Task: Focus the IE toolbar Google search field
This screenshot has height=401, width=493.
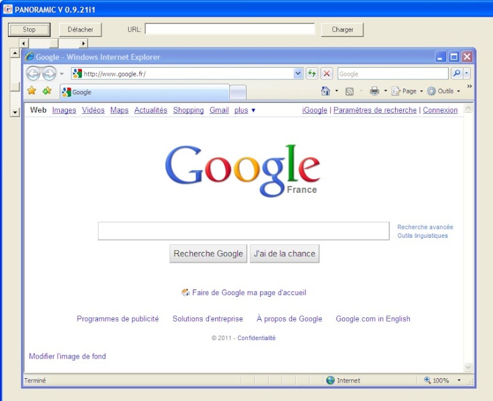Action: 393,74
